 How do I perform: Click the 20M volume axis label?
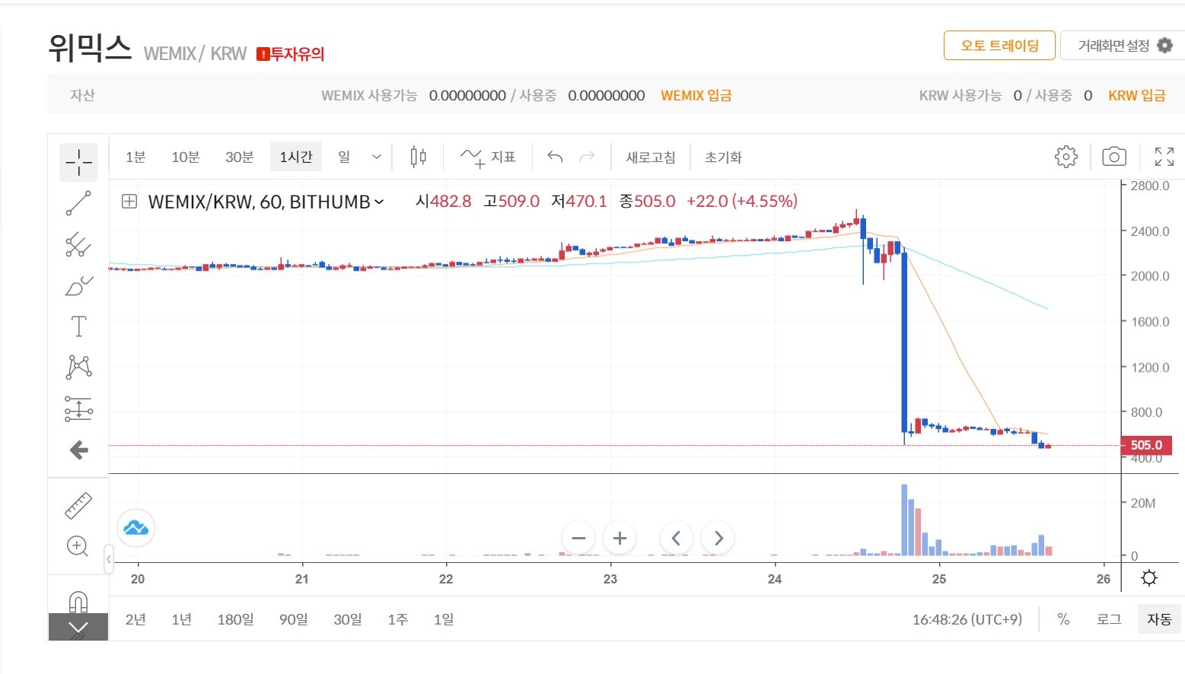1143,504
